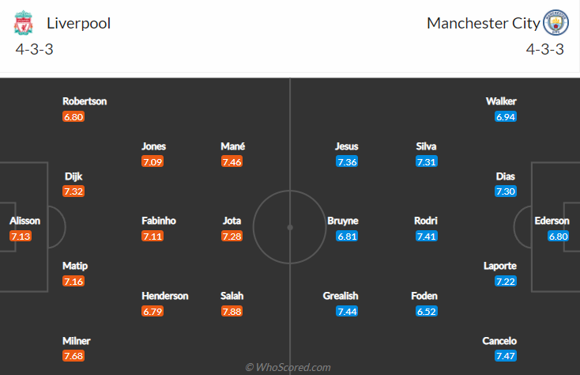
Task: Open the Manchester City team name link
Action: coord(483,23)
